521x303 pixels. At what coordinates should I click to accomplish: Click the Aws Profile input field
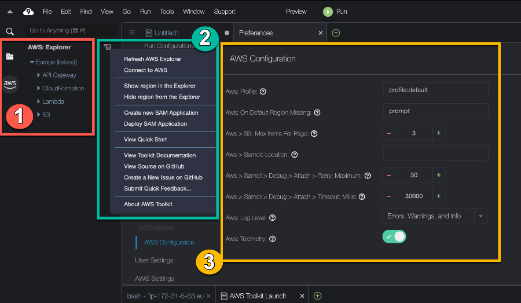click(435, 90)
